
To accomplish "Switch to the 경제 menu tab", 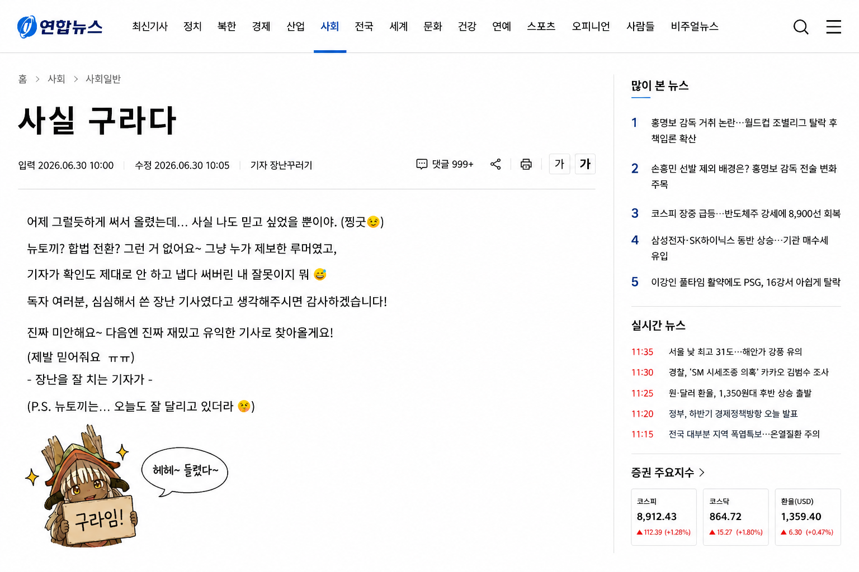I will coord(261,26).
